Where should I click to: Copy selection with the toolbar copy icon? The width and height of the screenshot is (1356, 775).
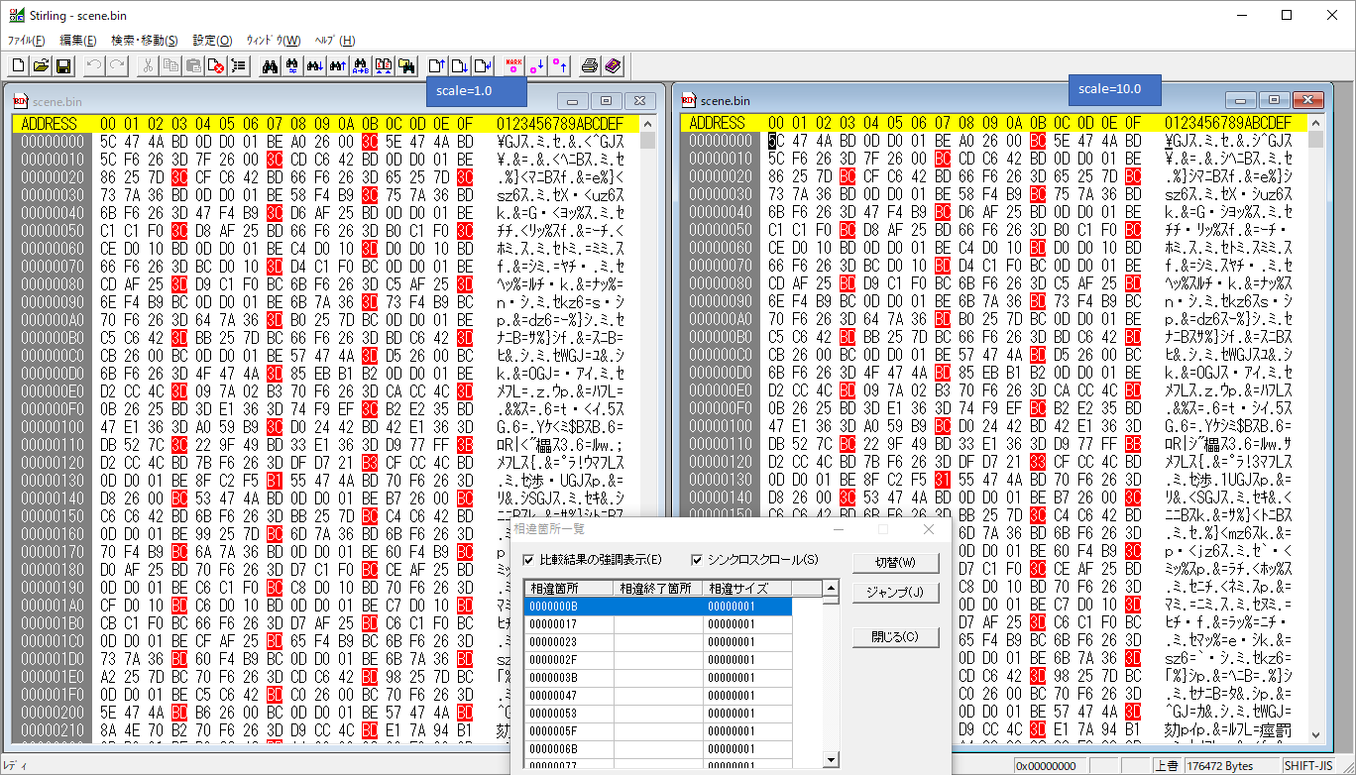pyautogui.click(x=170, y=66)
